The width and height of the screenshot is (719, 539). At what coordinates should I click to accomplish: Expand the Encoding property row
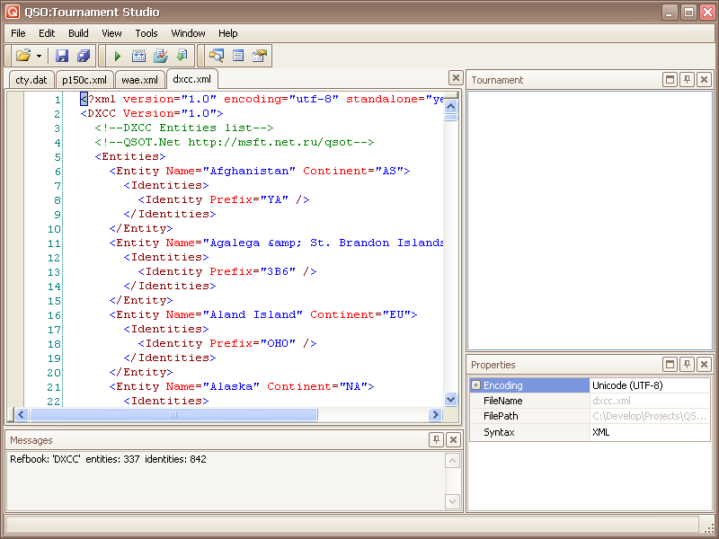475,385
